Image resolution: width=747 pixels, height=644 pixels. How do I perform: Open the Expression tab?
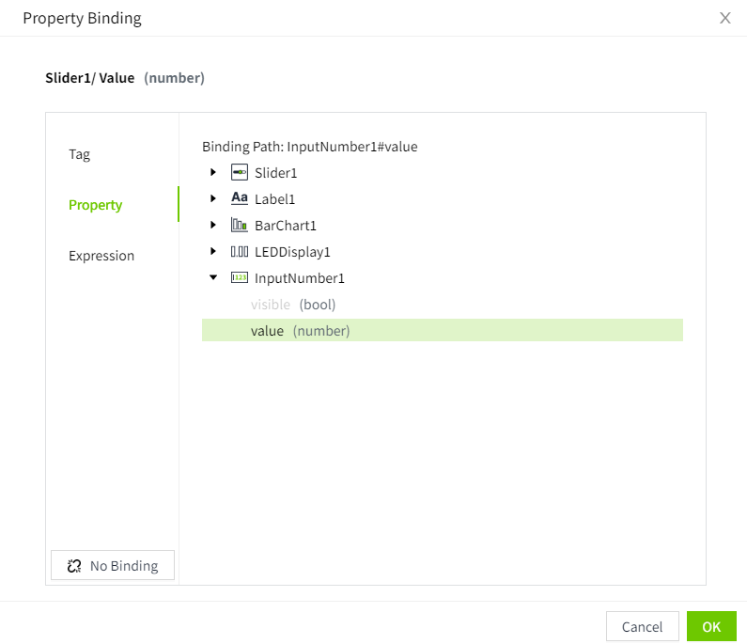click(x=101, y=256)
